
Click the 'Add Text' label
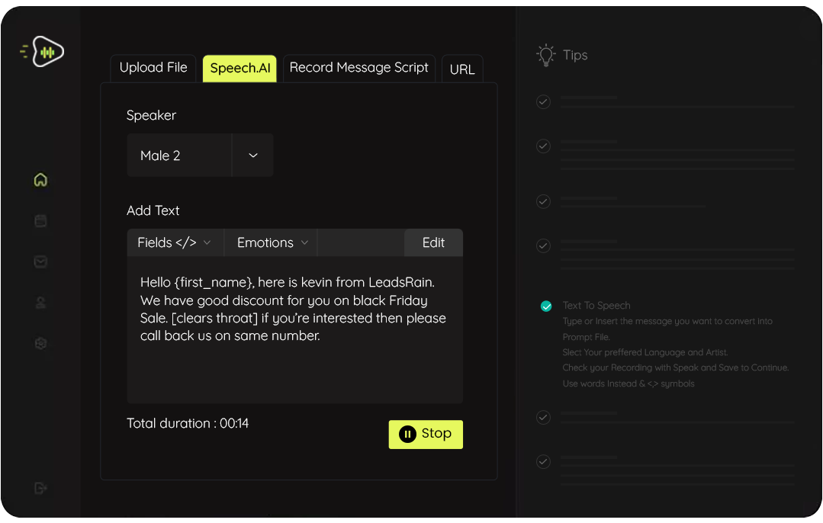[153, 210]
